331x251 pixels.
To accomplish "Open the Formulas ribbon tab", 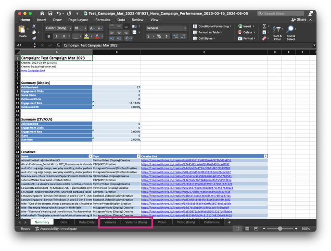I will pyautogui.click(x=102, y=20).
